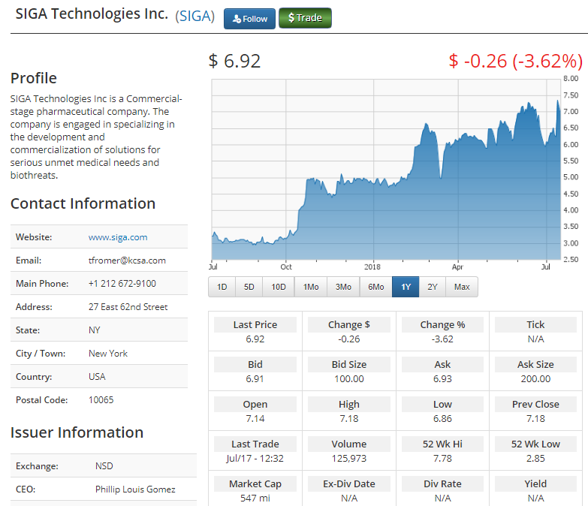This screenshot has height=506, width=588.
Task: Click address 27 East 62nd Street
Action: (128, 307)
